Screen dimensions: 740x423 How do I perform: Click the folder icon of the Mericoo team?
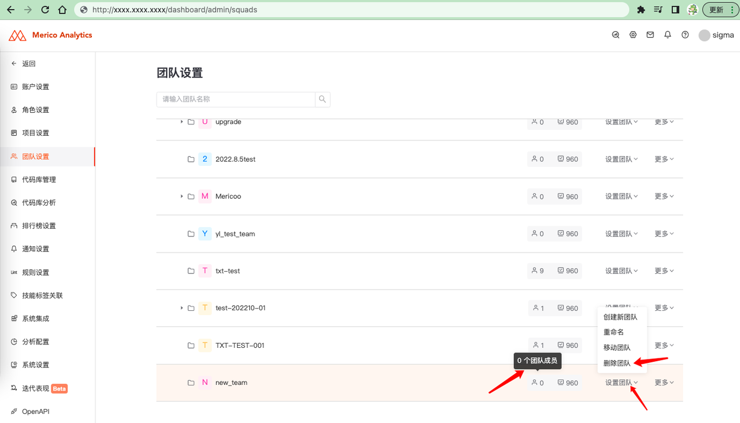191,196
